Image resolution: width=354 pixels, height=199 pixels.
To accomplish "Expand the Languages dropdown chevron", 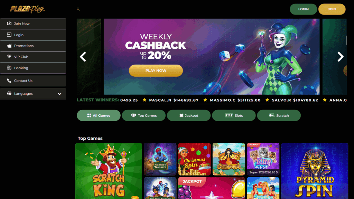I will point(59,94).
